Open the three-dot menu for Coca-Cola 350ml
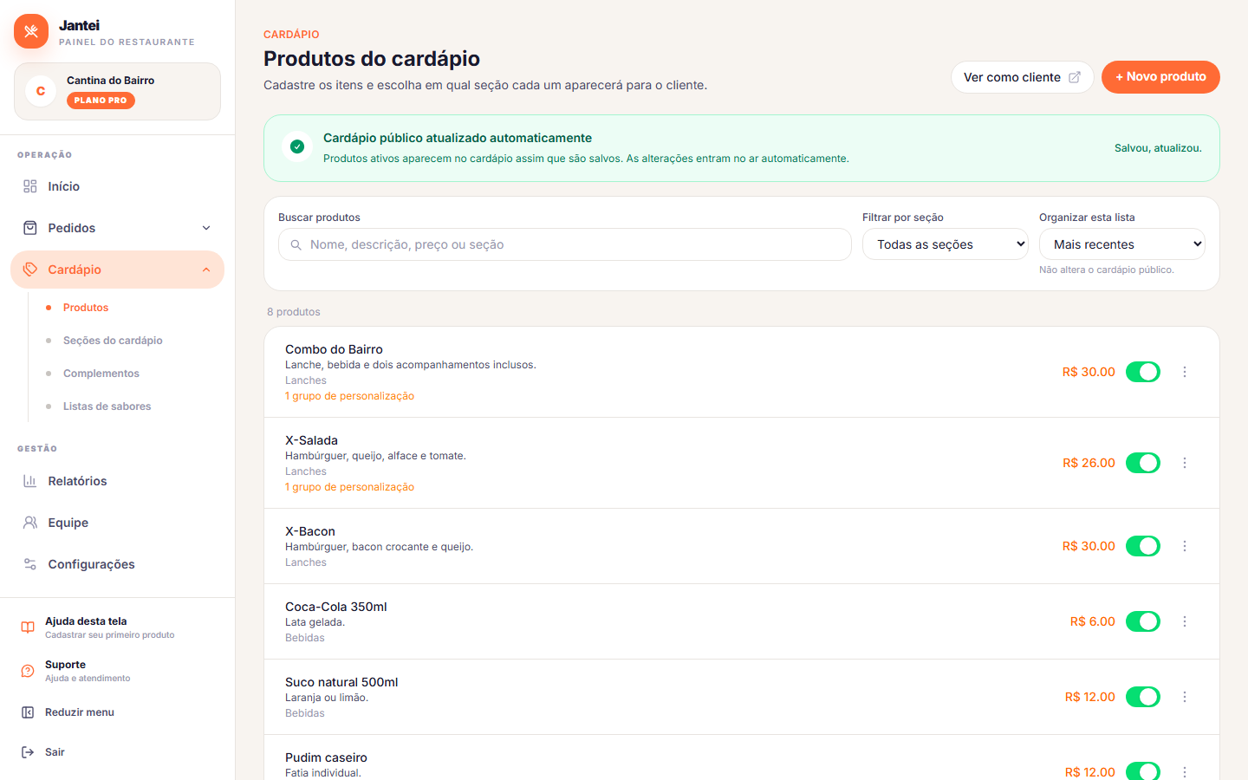 pyautogui.click(x=1185, y=621)
